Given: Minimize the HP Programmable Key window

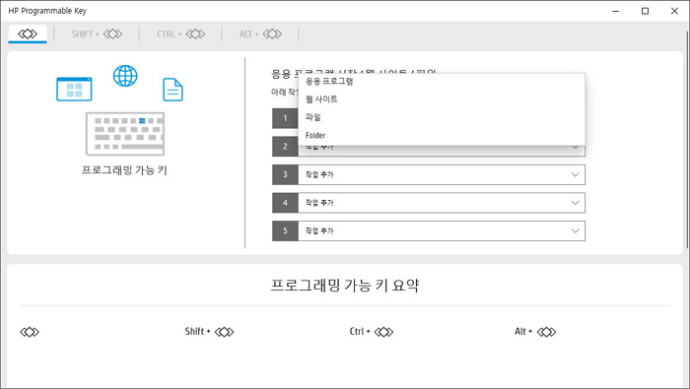Looking at the screenshot, I should click(616, 11).
